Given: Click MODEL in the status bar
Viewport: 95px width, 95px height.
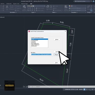Looking at the screenshot, I should (x=81, y=89).
